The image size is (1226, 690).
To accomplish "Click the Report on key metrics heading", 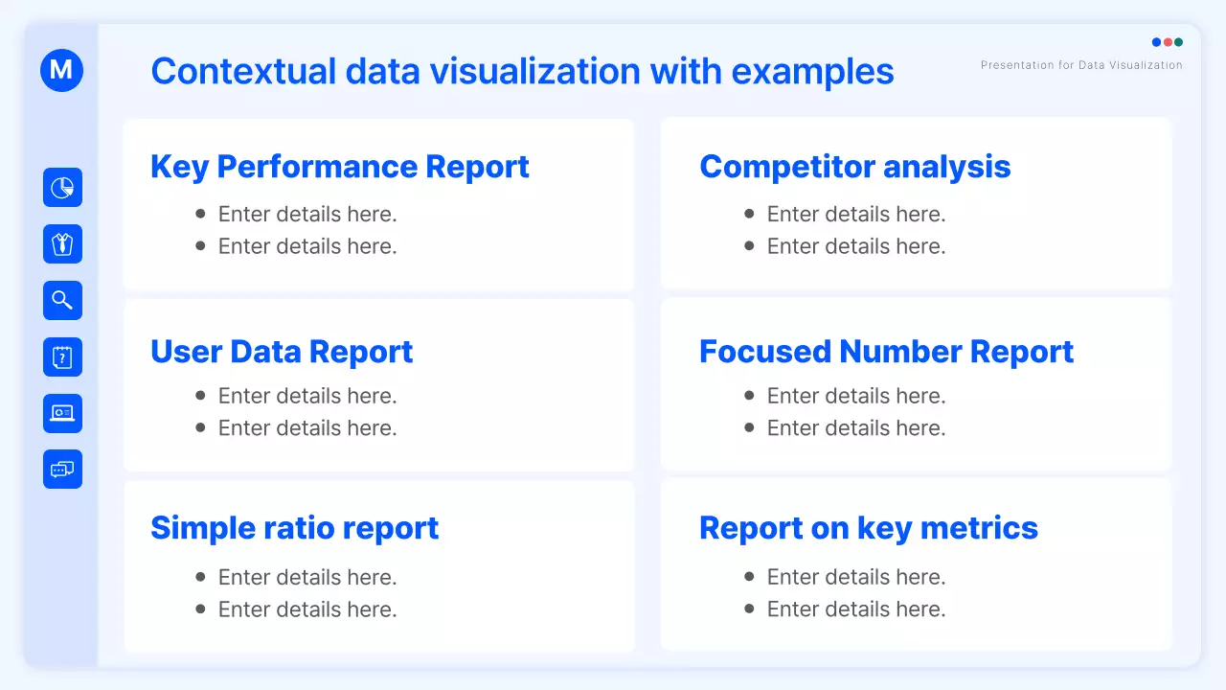I will [868, 528].
